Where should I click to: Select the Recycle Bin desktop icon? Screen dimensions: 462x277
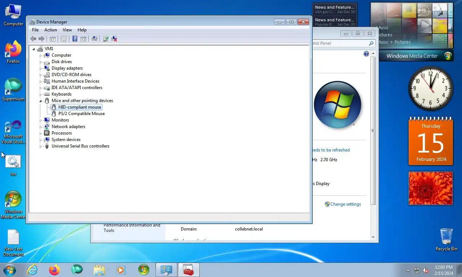tap(446, 239)
